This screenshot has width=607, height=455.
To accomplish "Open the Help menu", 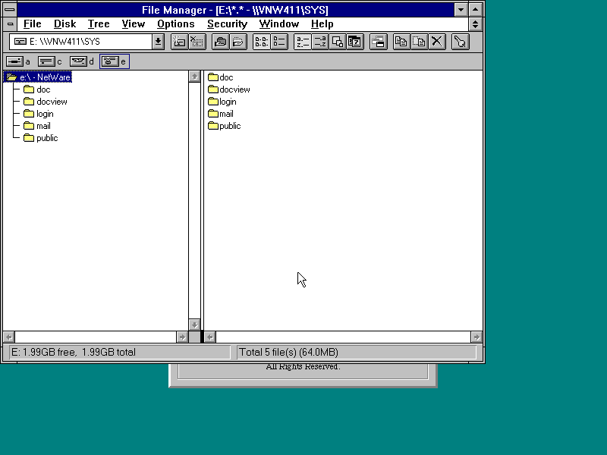I will [322, 24].
